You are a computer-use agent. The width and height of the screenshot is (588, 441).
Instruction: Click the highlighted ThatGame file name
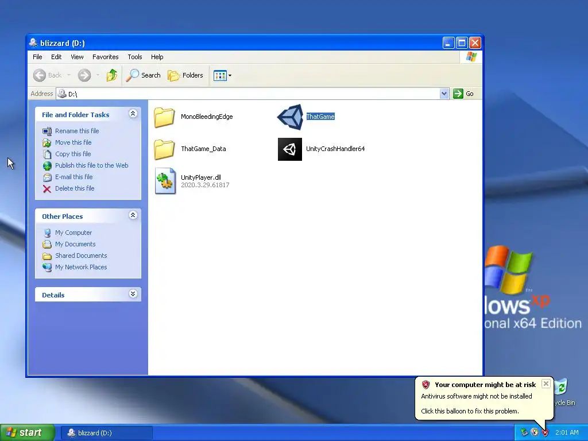point(320,117)
